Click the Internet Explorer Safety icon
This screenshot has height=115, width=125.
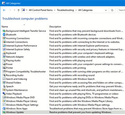pyautogui.click(x=4, y=49)
